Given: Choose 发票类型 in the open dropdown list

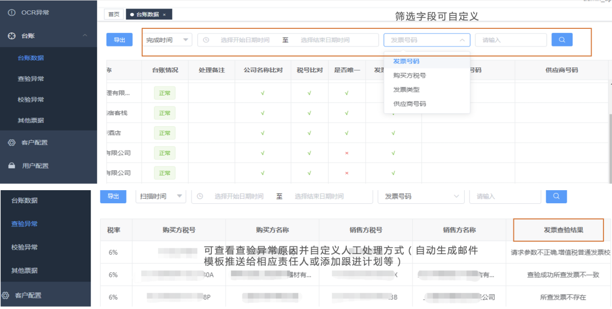Looking at the screenshot, I should point(406,89).
